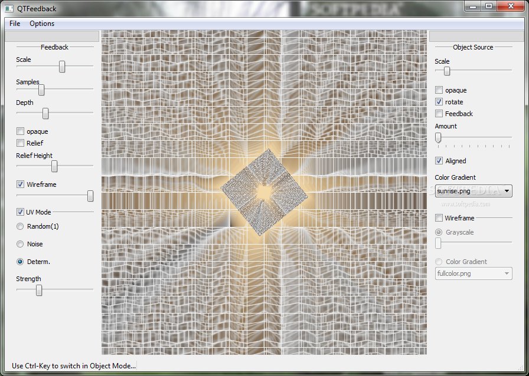Click the window resize grip in corner
529x376 pixels.
coord(521,368)
